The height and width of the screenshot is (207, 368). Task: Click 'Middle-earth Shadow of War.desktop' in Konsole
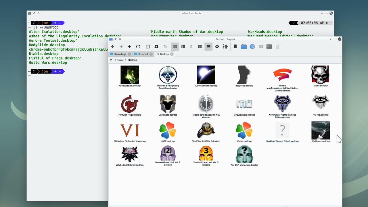tap(187, 32)
